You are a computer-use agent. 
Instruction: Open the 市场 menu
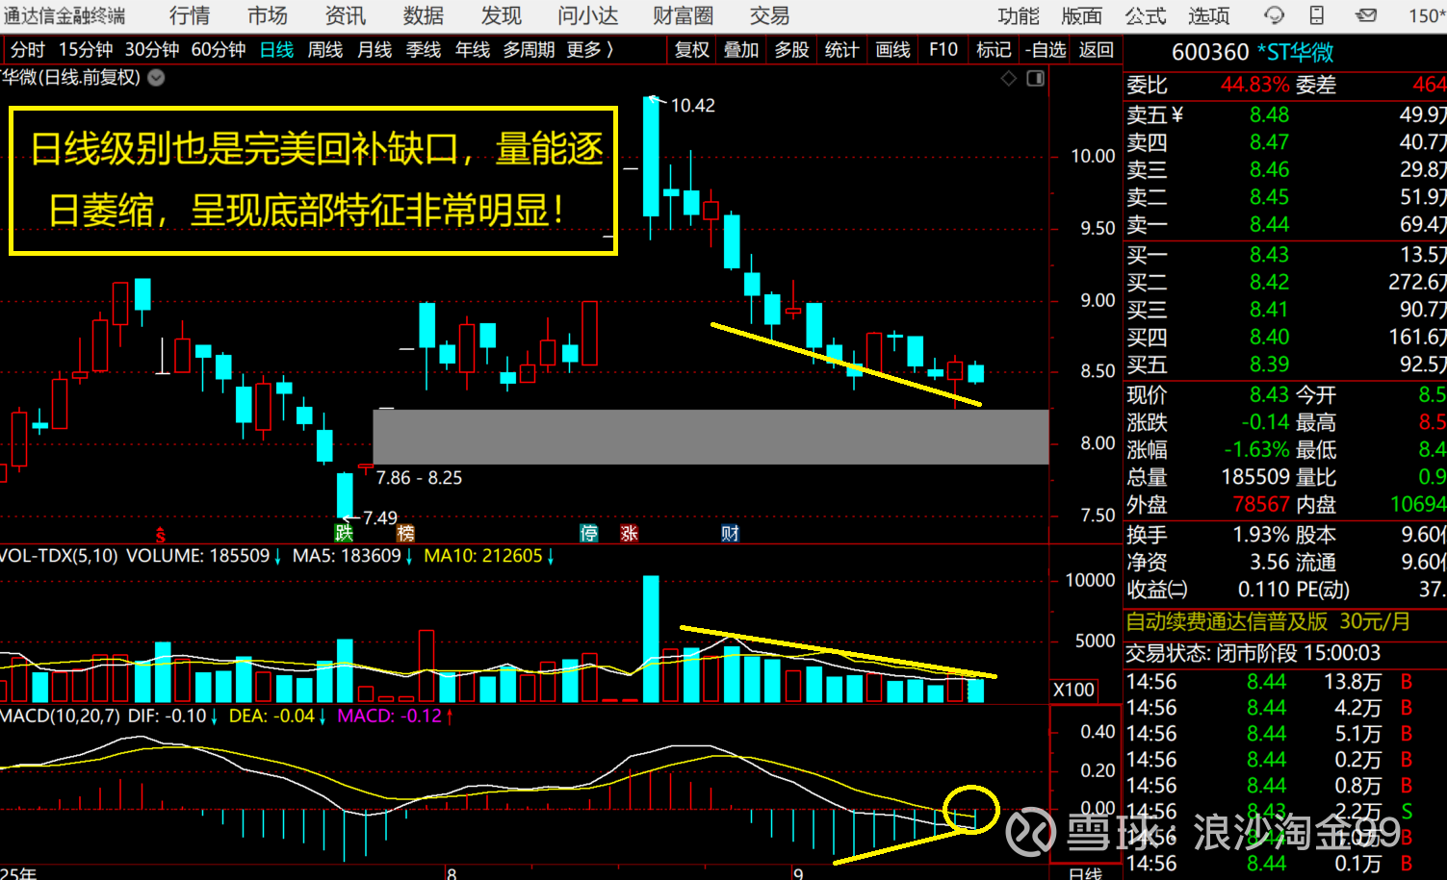268,15
